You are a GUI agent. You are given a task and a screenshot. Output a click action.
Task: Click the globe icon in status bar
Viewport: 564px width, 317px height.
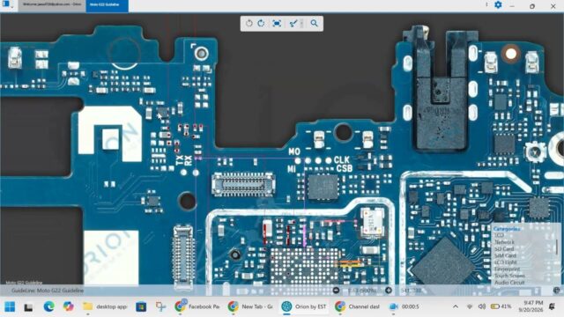pyautogui.click(x=556, y=290)
